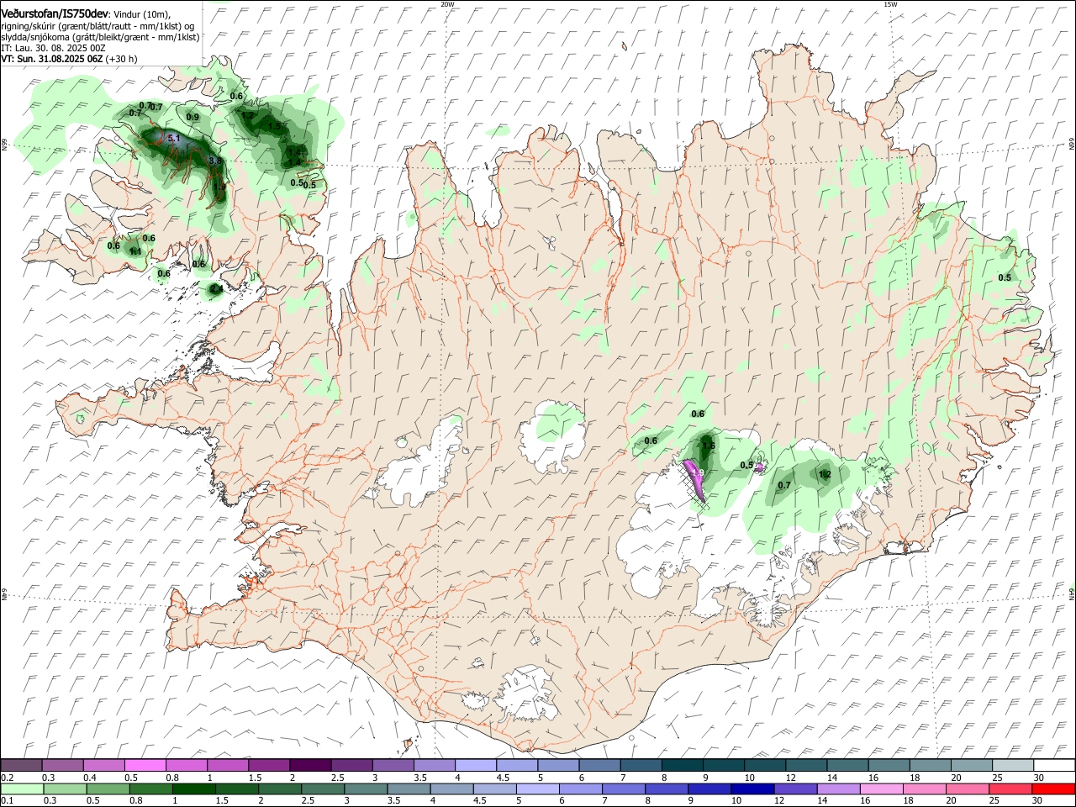Click the pale green swatch labeled 0.1 in bottom legend row

pyautogui.click(x=21, y=789)
